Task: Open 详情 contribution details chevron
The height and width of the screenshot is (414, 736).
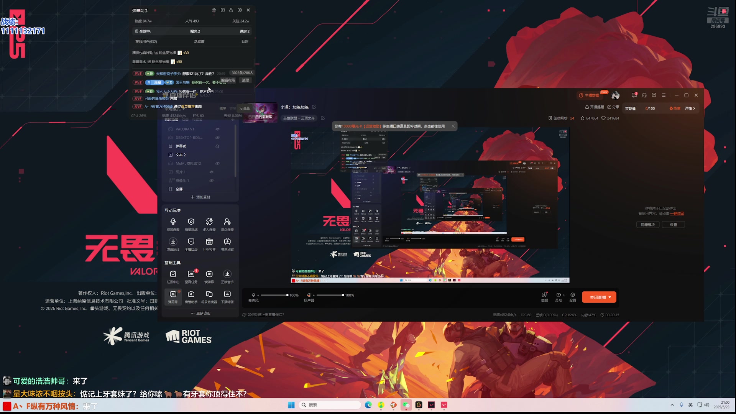Action: (690, 108)
